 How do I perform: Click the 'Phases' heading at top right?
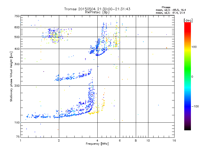pyautogui.click(x=166, y=7)
